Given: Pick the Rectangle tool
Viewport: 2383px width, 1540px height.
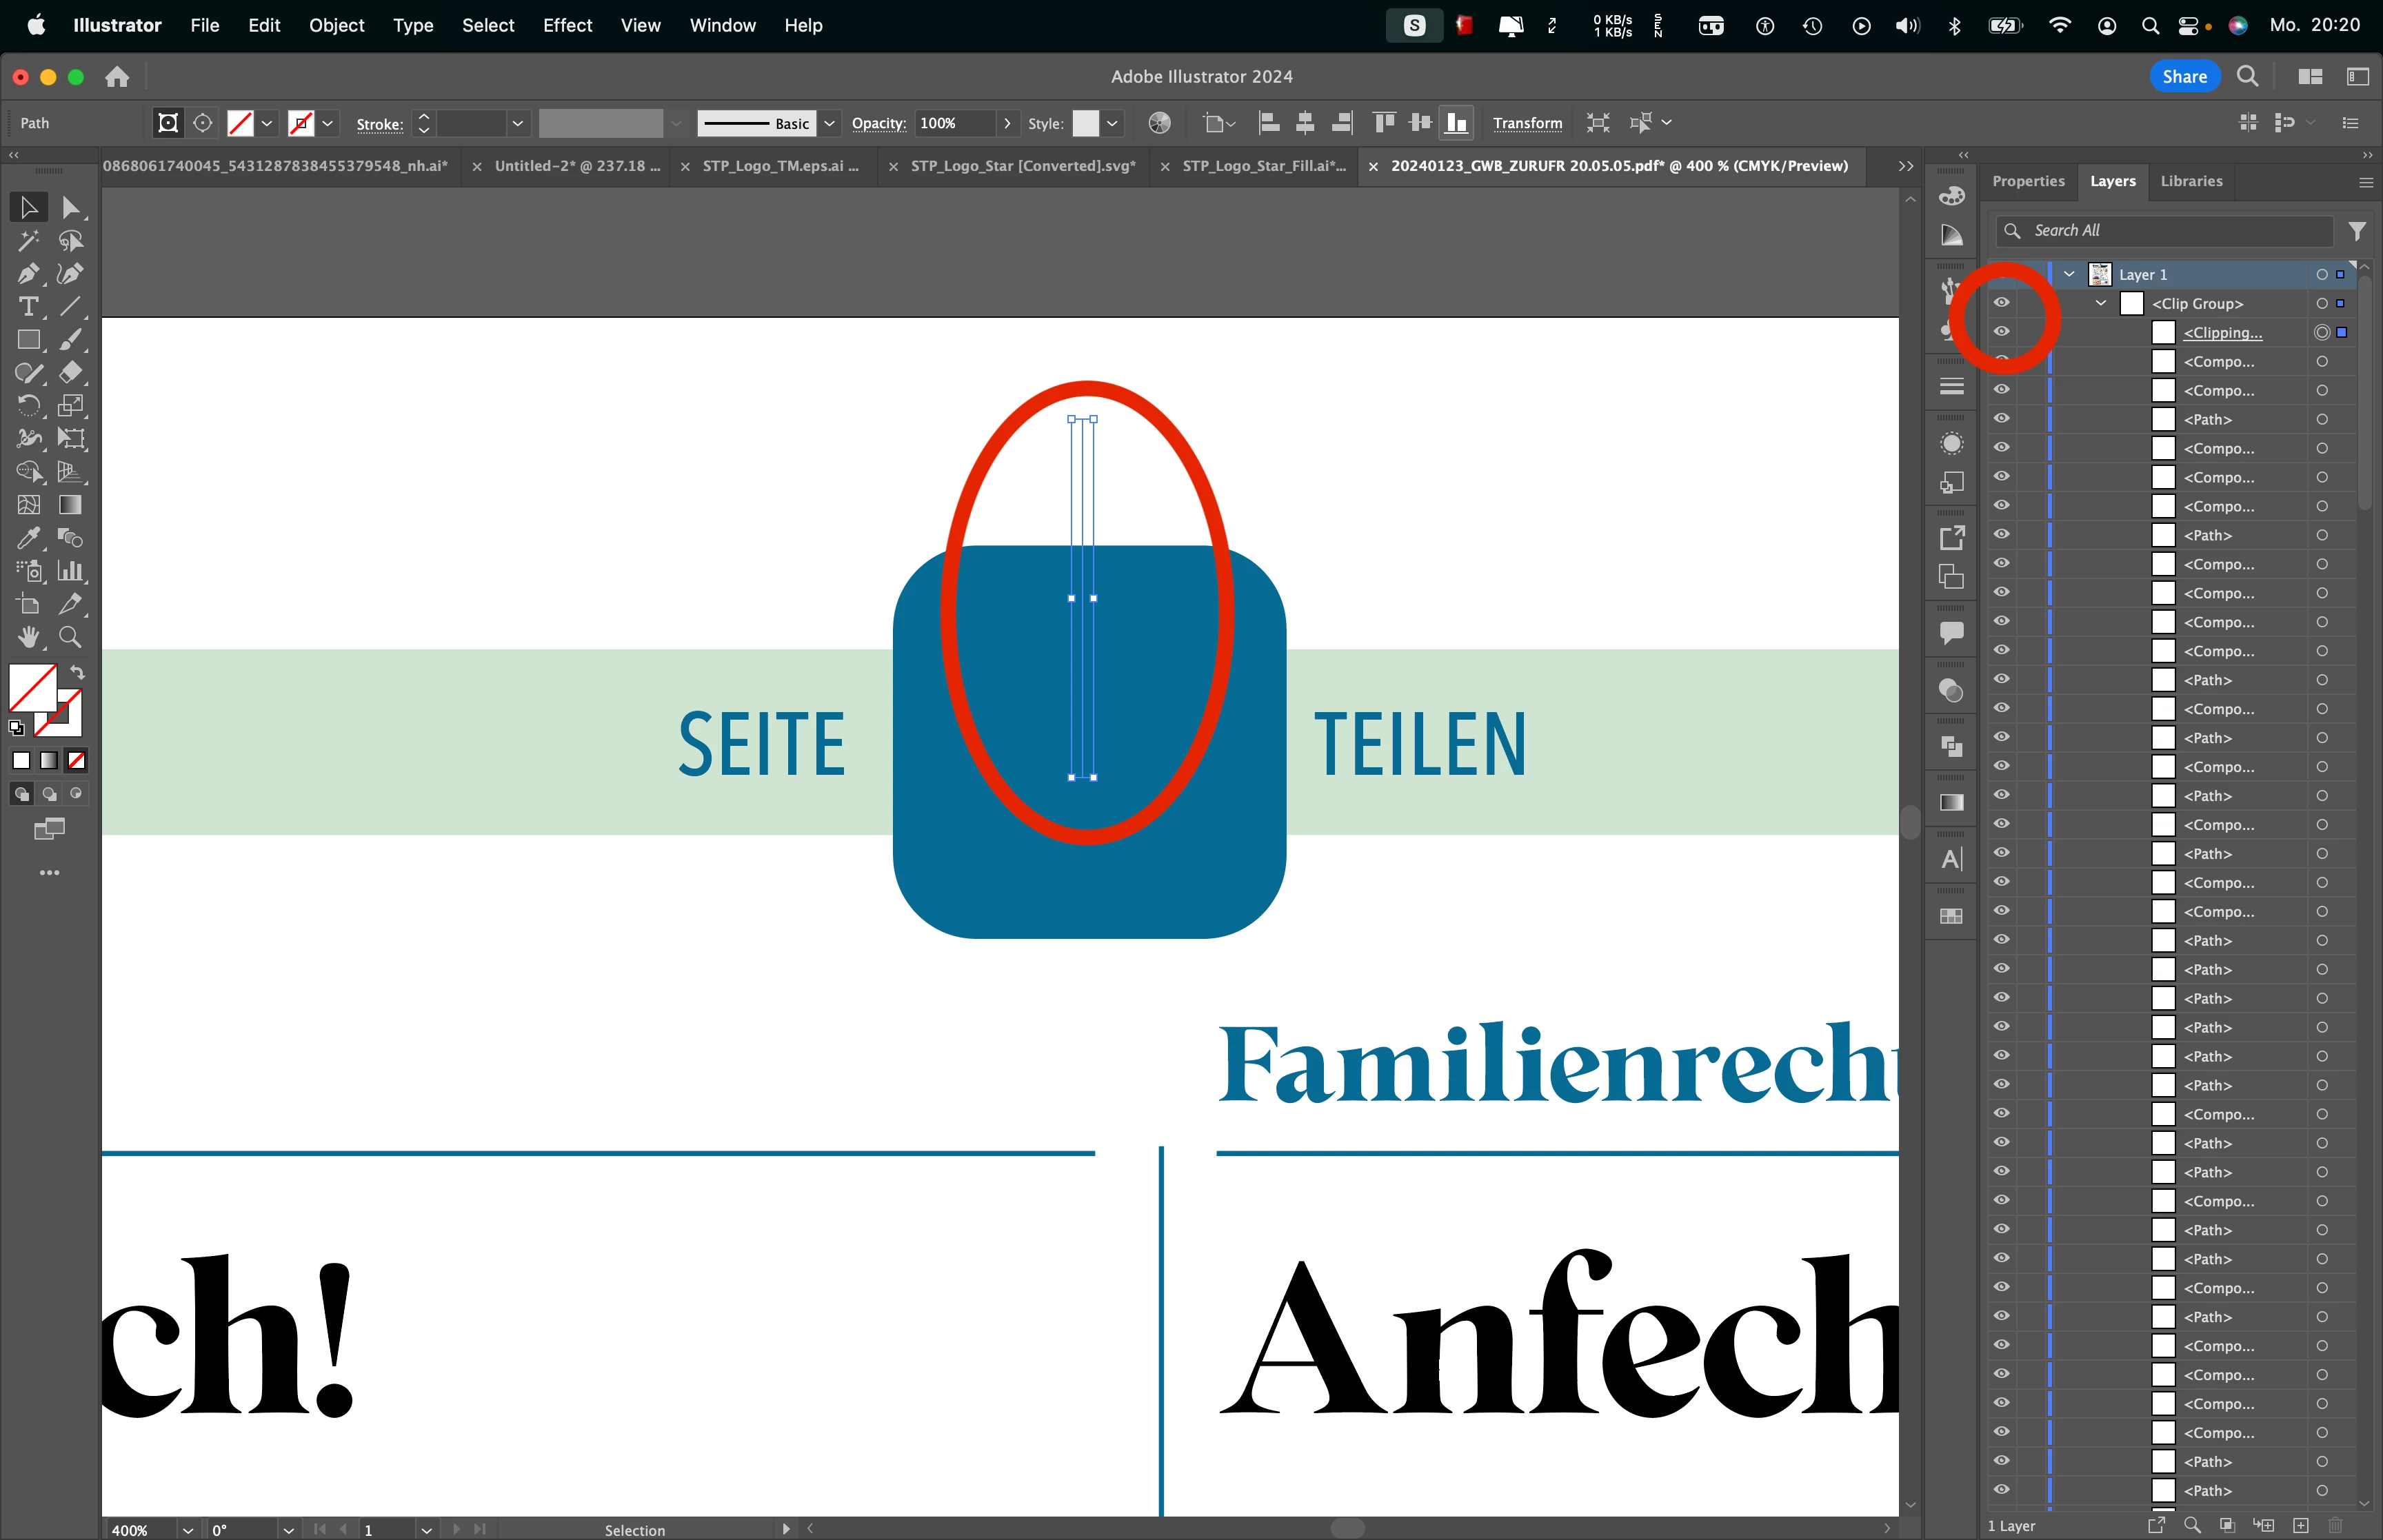Looking at the screenshot, I should [28, 340].
